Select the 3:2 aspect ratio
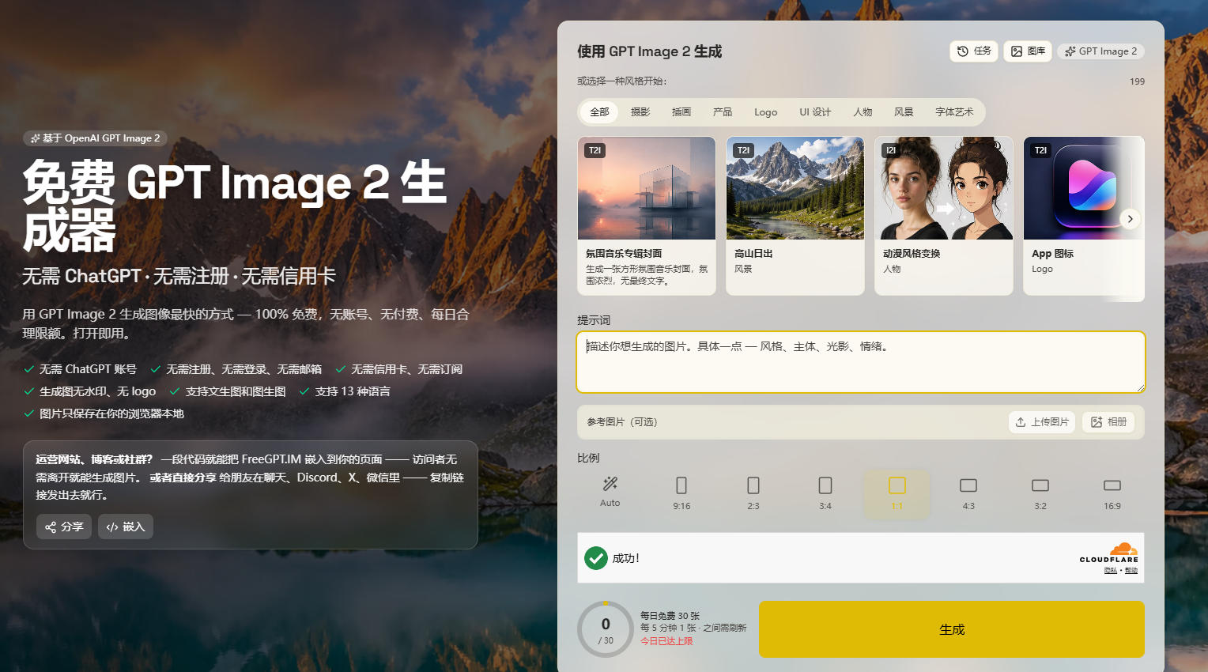 [1040, 493]
